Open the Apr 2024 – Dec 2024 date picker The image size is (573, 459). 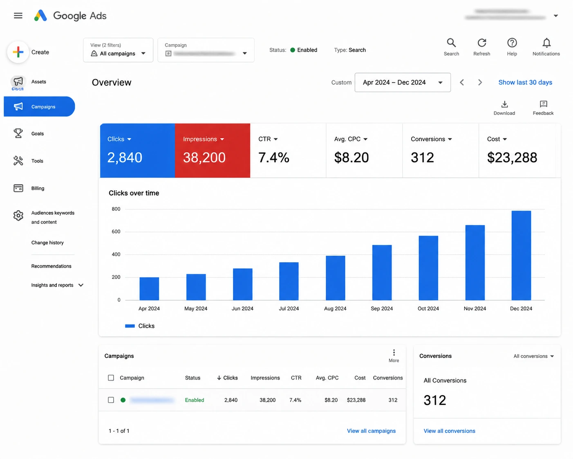403,82
